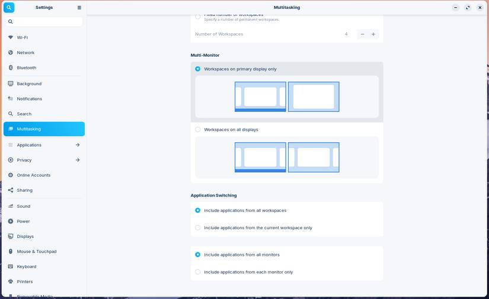
Task: Click the Background icon in sidebar
Action: (x=11, y=83)
